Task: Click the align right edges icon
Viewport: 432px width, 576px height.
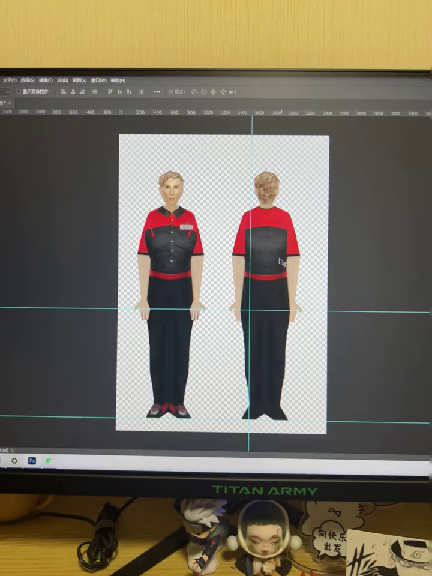Action: click(83, 92)
